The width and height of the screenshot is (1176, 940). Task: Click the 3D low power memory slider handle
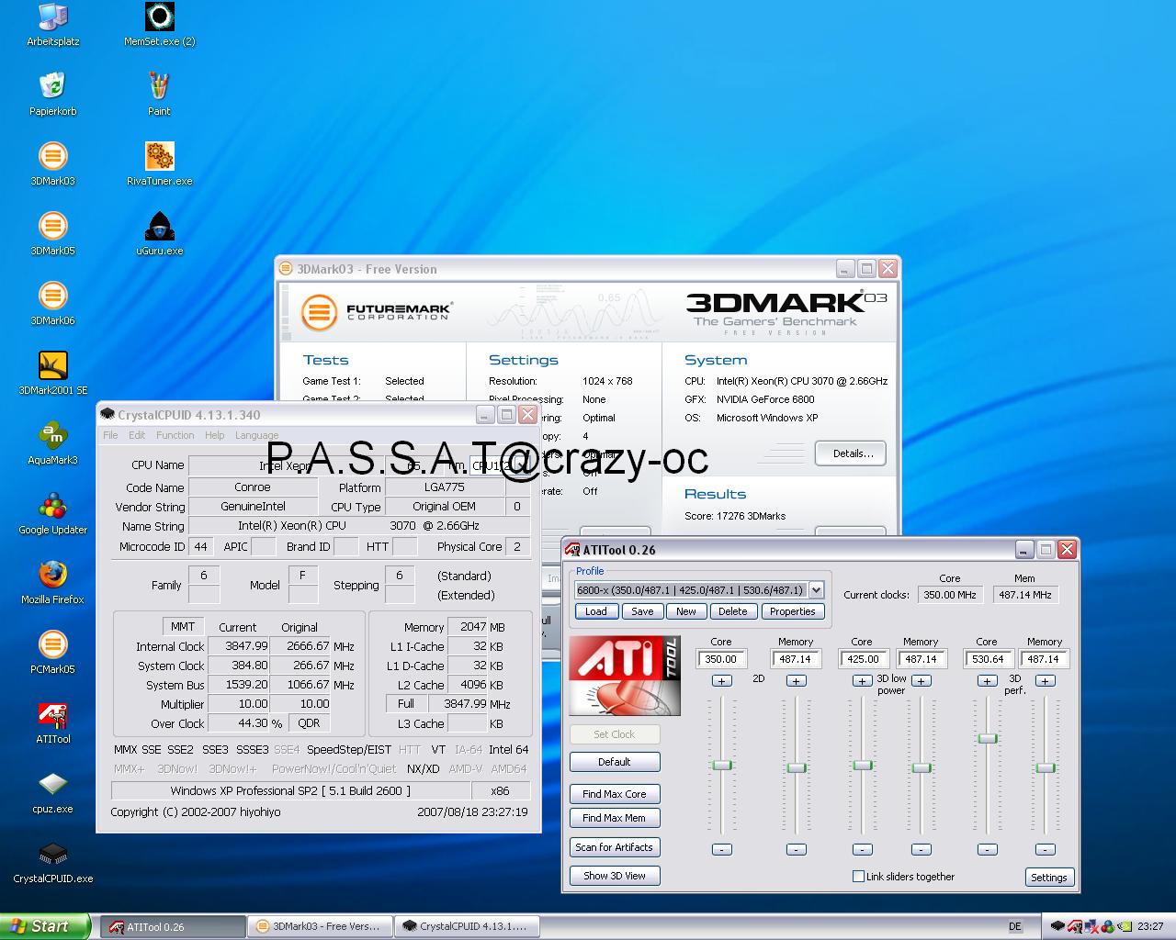click(x=922, y=767)
